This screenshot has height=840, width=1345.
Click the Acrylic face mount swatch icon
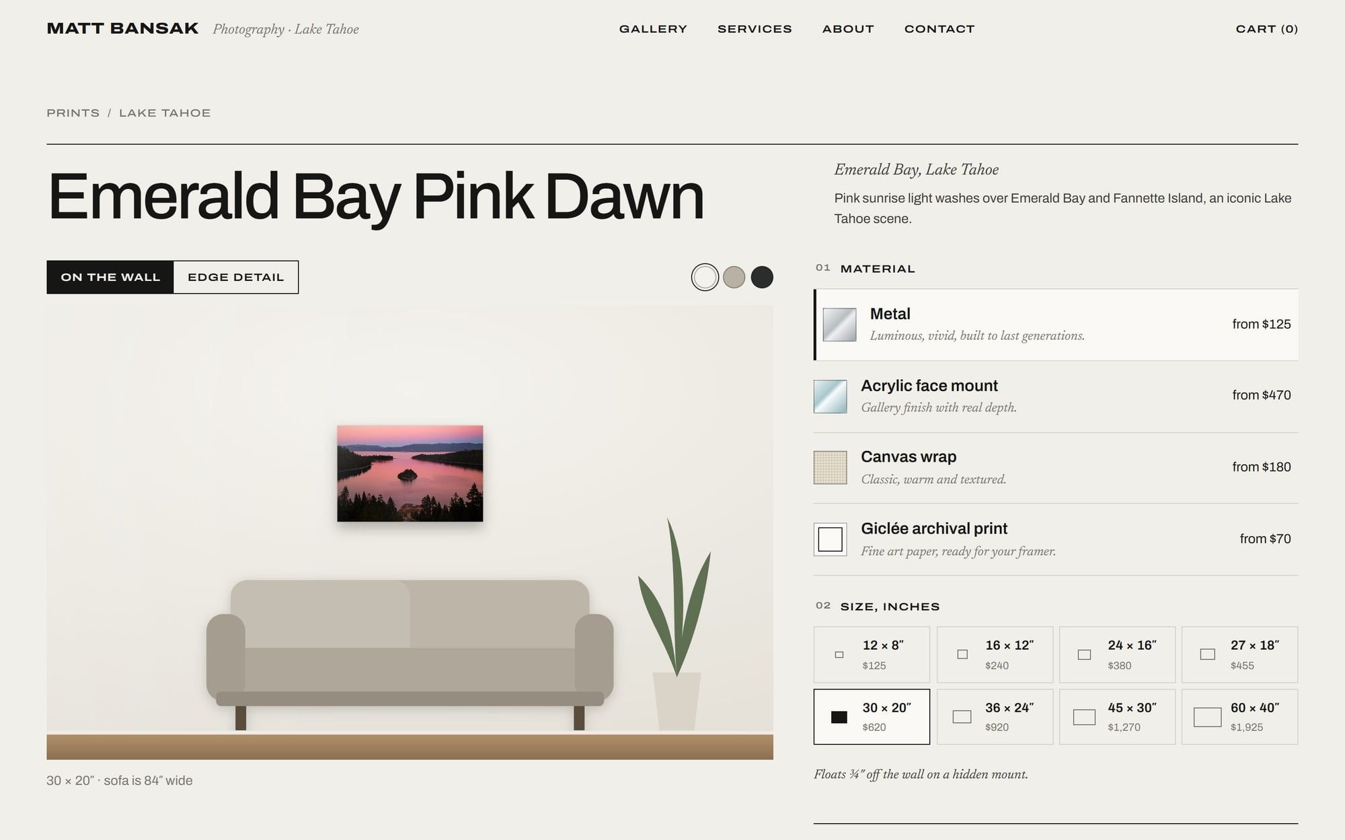coord(830,396)
